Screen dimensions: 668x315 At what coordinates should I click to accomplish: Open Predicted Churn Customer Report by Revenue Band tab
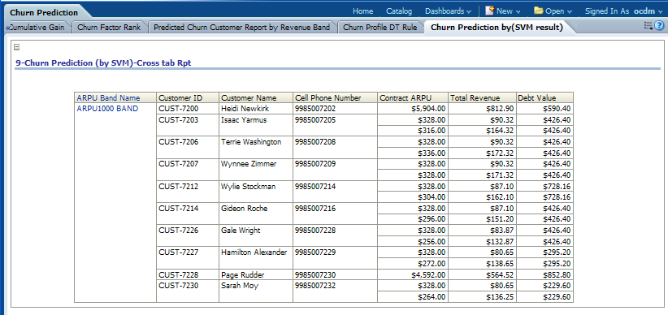pos(241,28)
